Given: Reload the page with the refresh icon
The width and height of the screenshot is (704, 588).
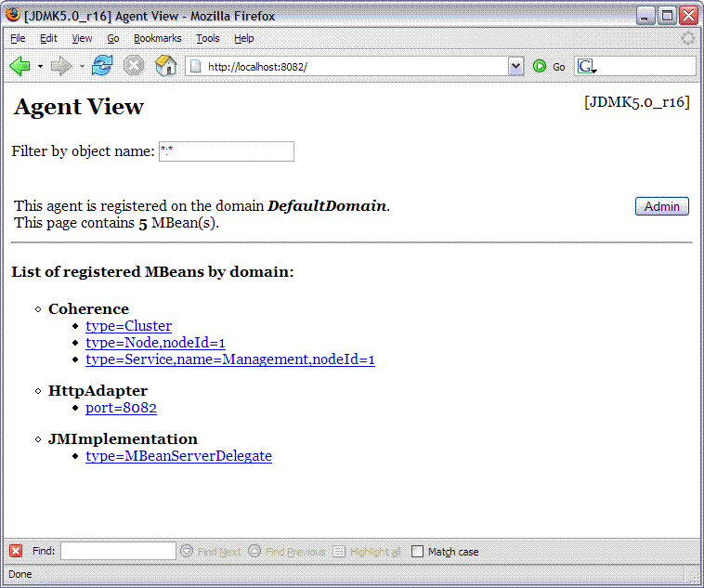Looking at the screenshot, I should click(102, 66).
